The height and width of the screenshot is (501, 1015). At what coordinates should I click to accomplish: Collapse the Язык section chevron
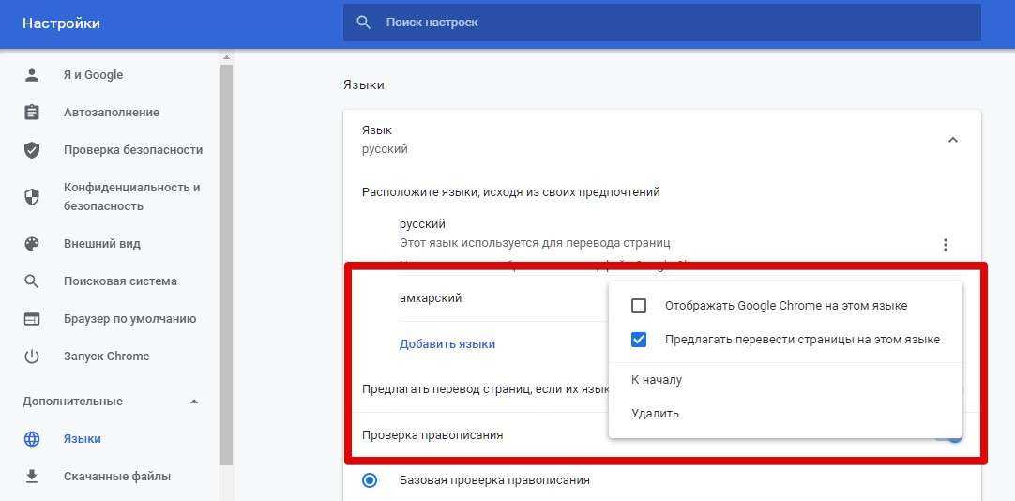[952, 140]
